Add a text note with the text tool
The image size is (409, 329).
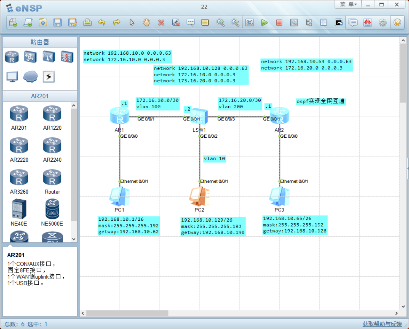[191, 22]
